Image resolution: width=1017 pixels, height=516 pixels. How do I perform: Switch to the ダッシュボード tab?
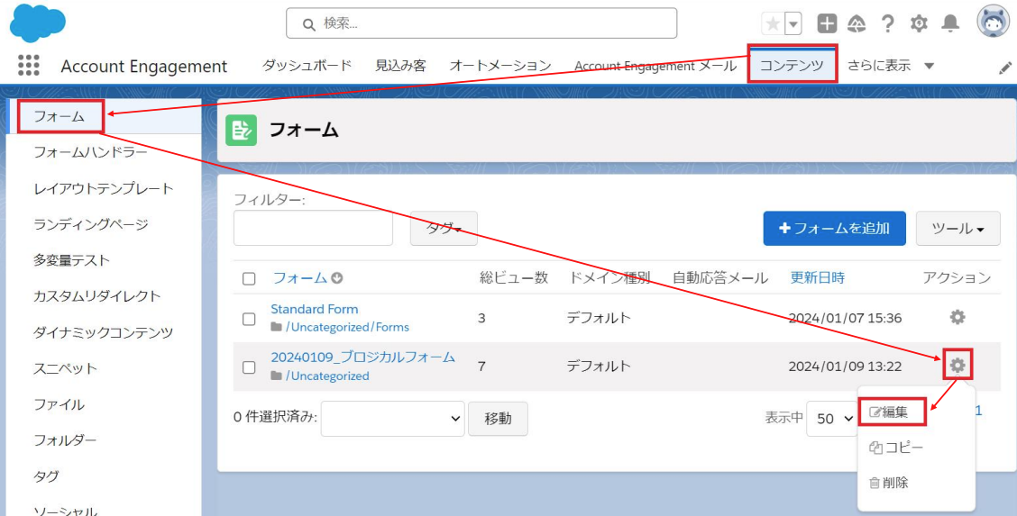coord(307,66)
